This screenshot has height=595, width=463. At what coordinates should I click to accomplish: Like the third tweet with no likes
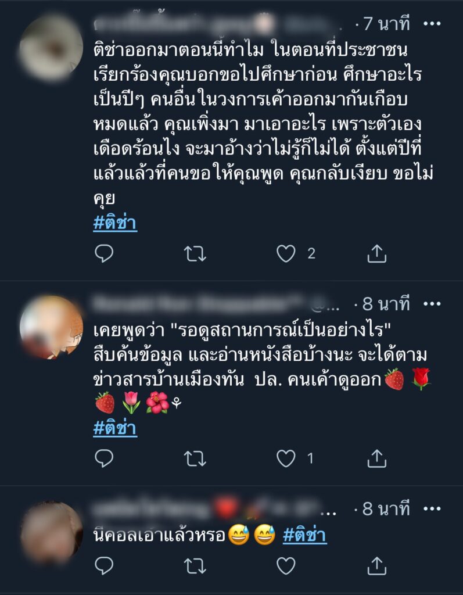(x=286, y=566)
